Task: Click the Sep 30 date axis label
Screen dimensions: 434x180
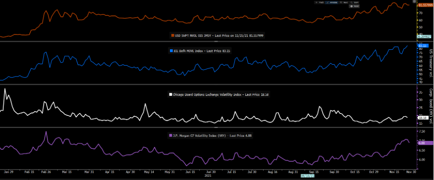Action: click(334, 172)
